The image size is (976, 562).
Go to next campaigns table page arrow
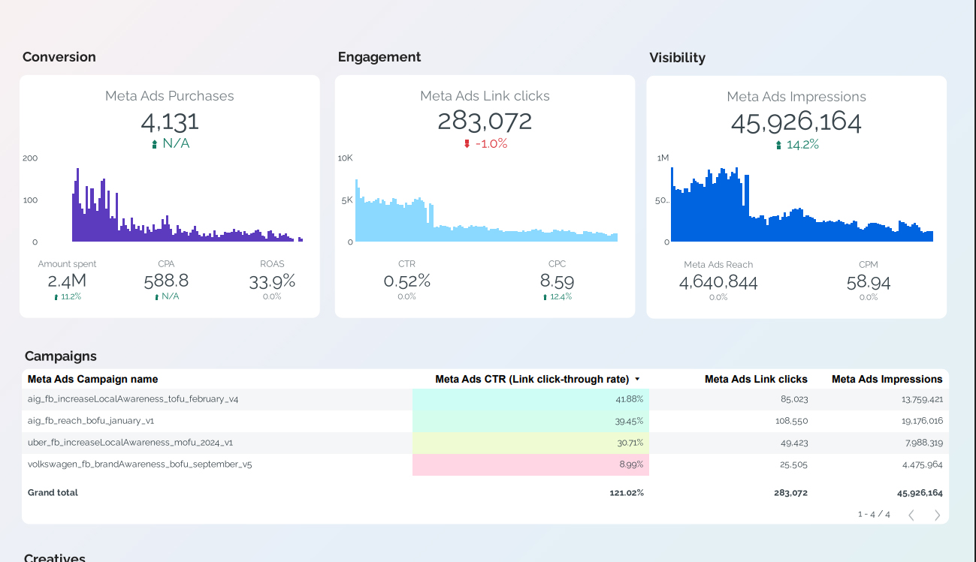click(x=937, y=515)
